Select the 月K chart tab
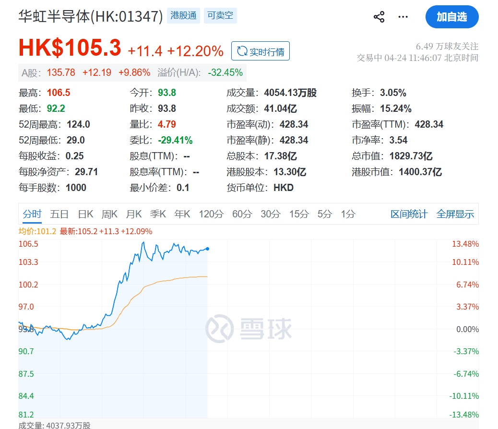This screenshot has width=498, height=429. 134,214
